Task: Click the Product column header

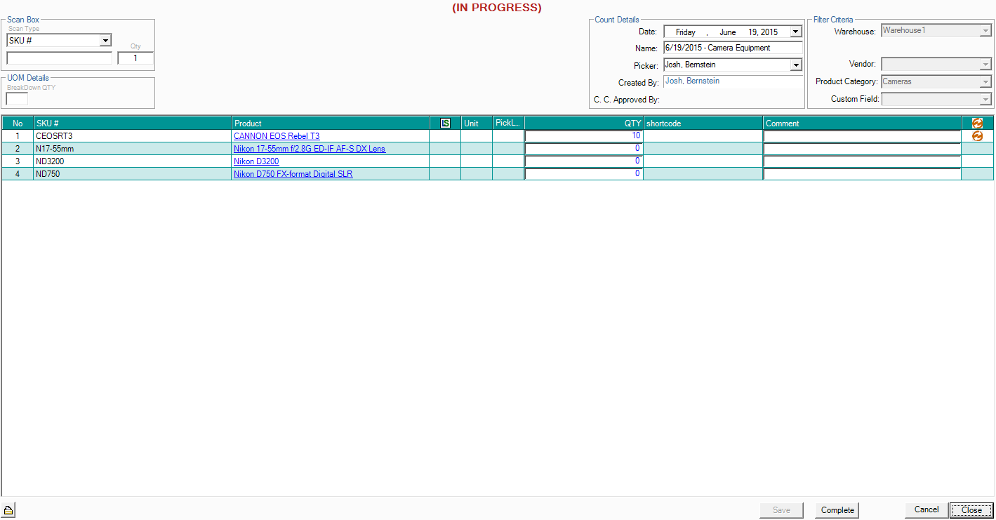Action: coord(330,124)
